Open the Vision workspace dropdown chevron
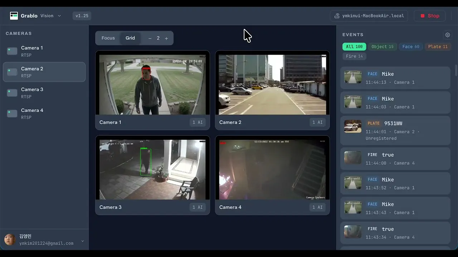The image size is (458, 257). [59, 16]
